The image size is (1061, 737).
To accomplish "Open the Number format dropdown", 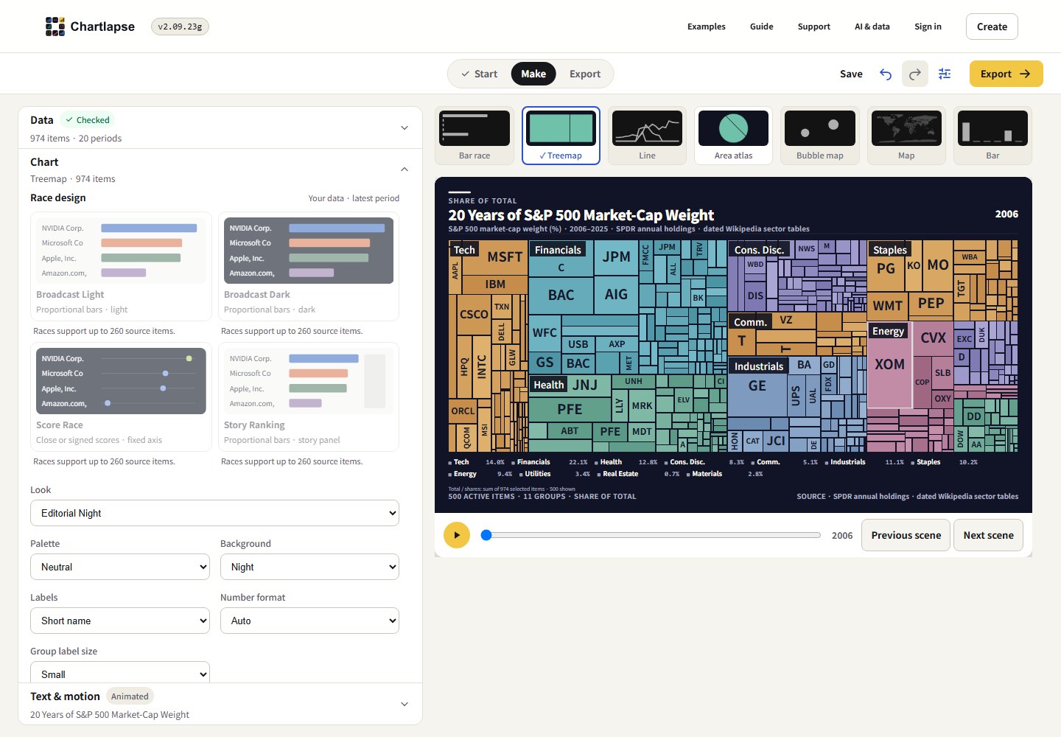I will (x=309, y=621).
